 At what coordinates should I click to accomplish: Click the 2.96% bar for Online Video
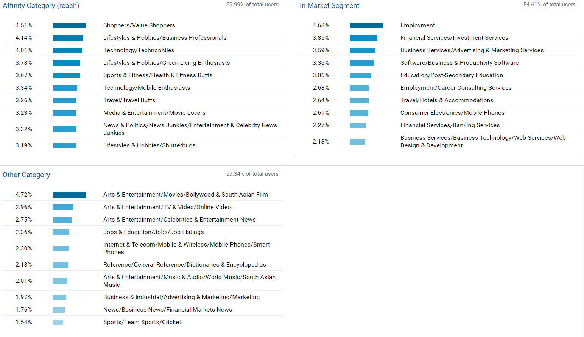click(x=63, y=207)
